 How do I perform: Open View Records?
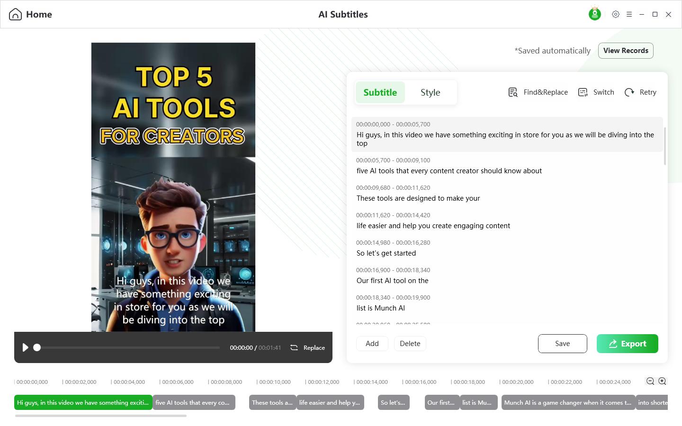point(626,51)
